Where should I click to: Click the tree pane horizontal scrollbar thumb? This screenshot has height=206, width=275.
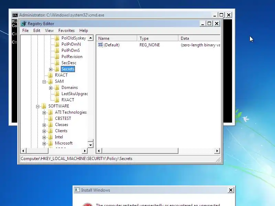37,151
